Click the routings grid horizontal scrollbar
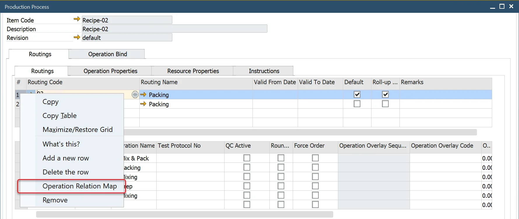Viewport: 519px width, 219px height. tap(300, 132)
